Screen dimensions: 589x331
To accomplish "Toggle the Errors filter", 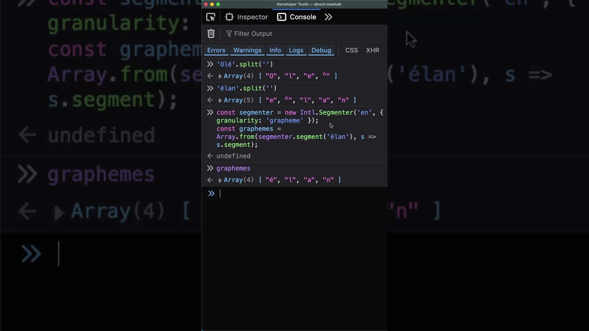I will [216, 50].
